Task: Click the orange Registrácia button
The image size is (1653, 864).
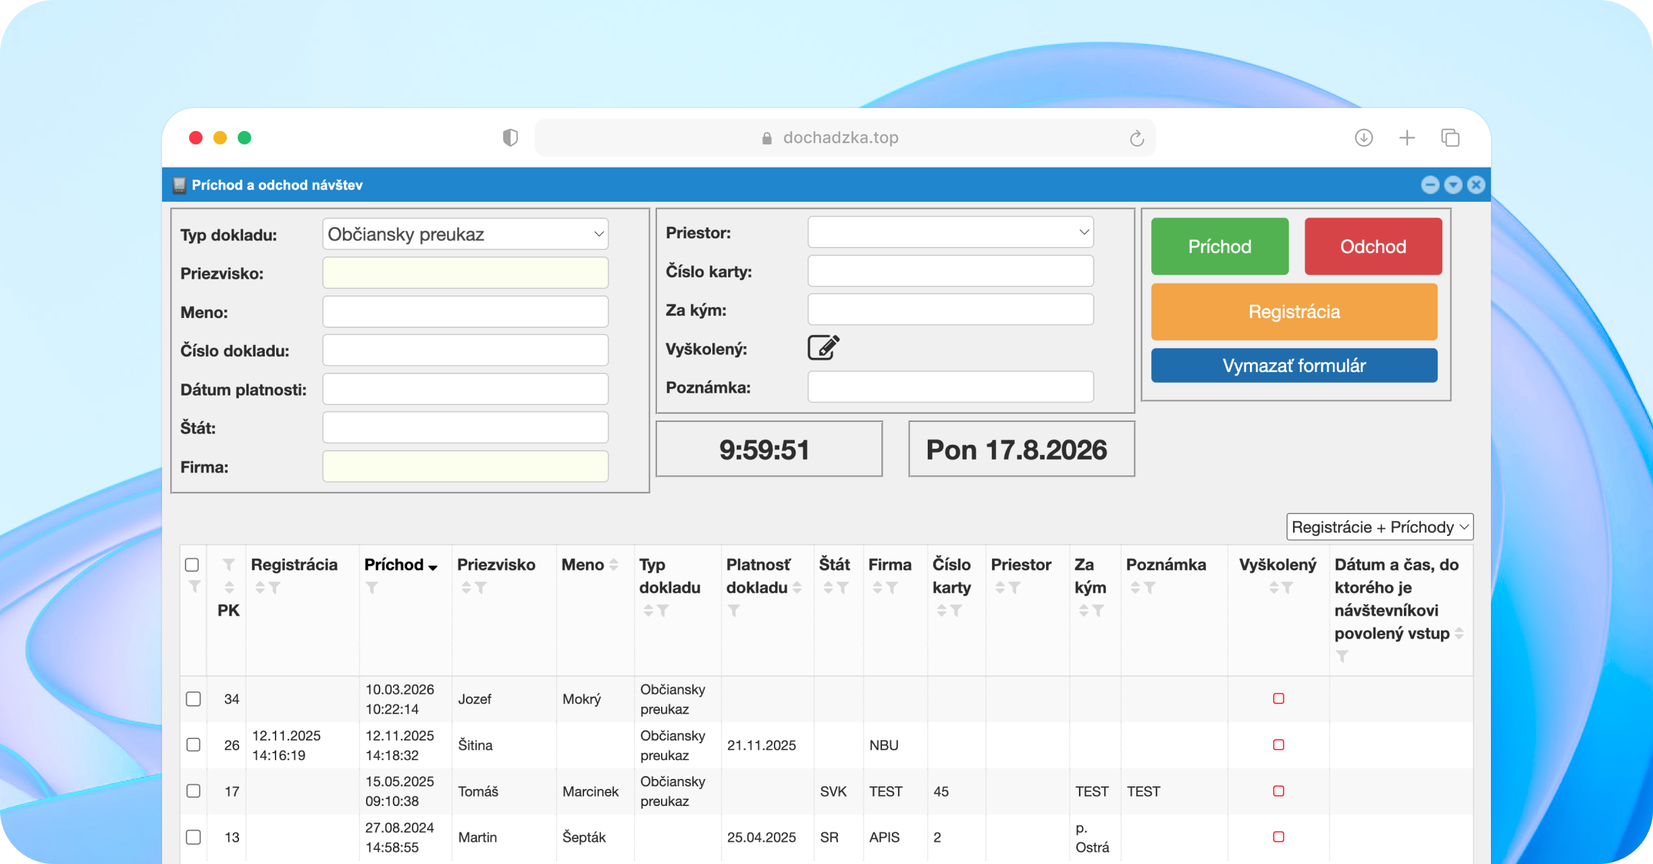Action: pos(1294,312)
